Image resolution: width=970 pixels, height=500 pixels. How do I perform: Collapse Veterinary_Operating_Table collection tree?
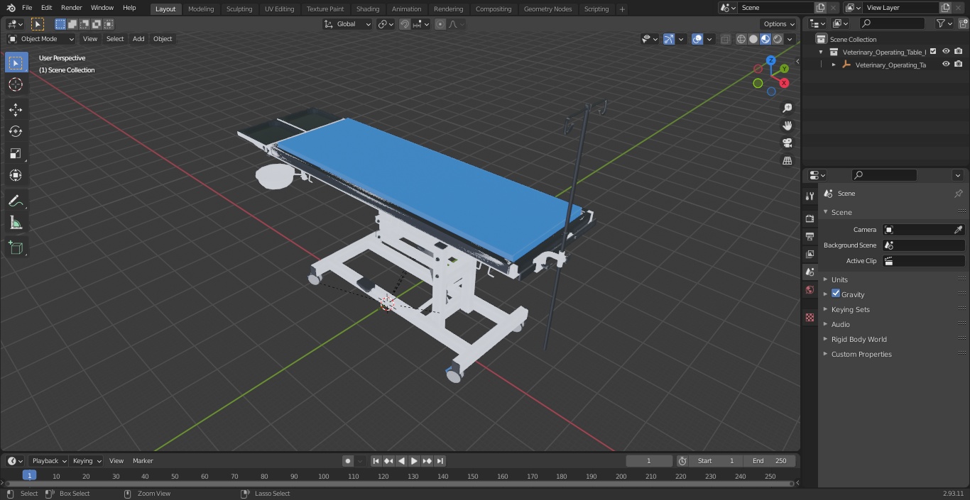tap(821, 52)
